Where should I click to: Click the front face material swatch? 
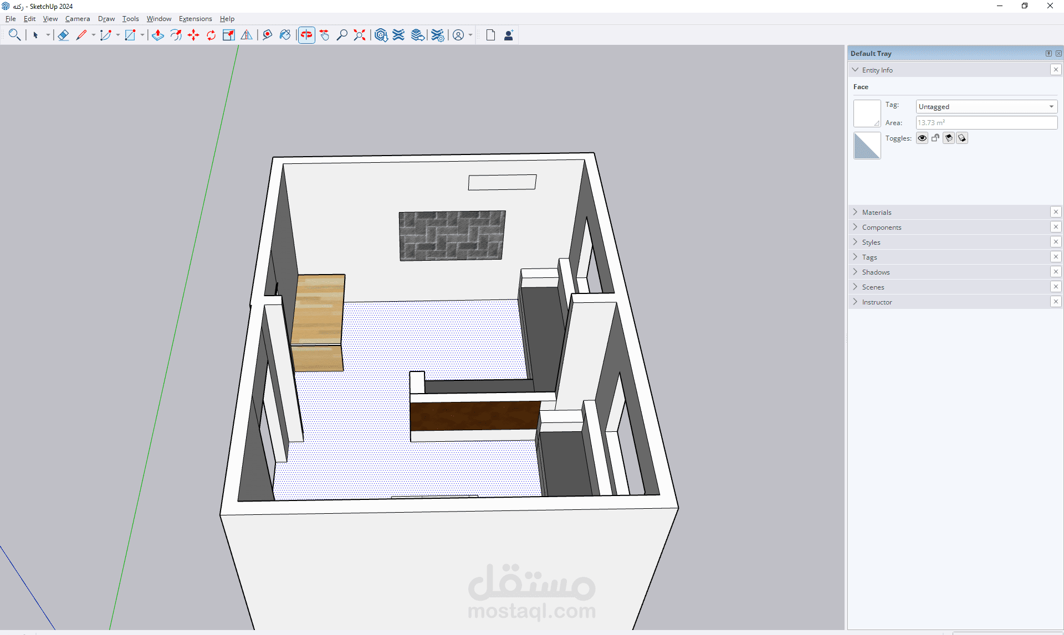pos(867,113)
